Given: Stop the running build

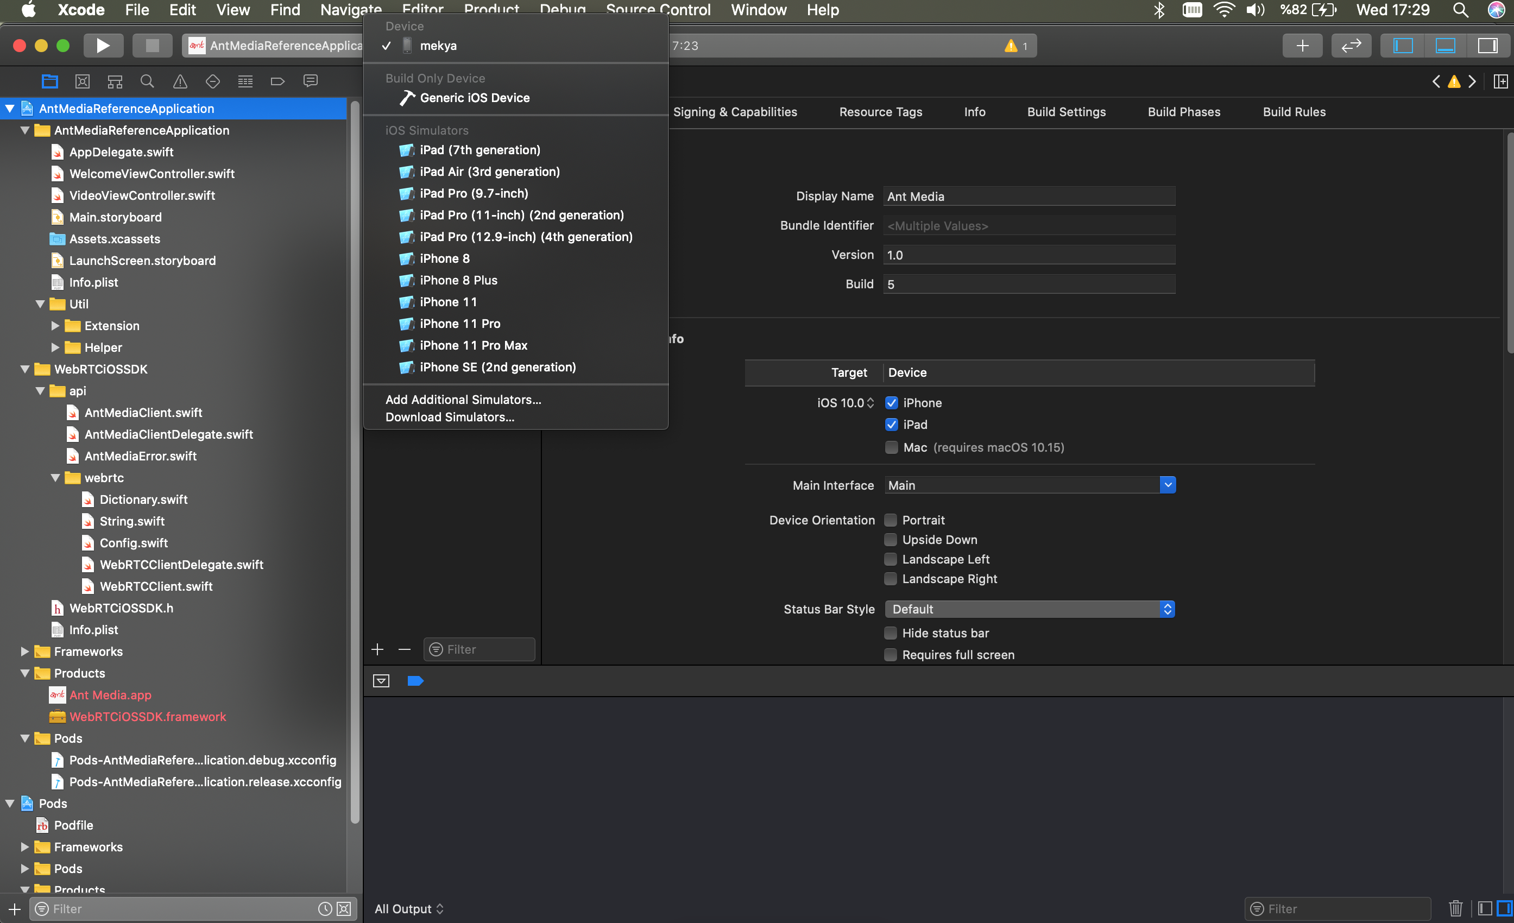Looking at the screenshot, I should tap(152, 46).
